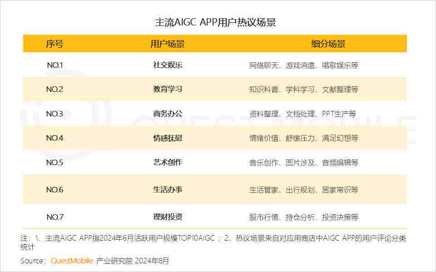436x272 pixels.
Task: Click the 教育学习 scenario cell
Action: (x=168, y=89)
